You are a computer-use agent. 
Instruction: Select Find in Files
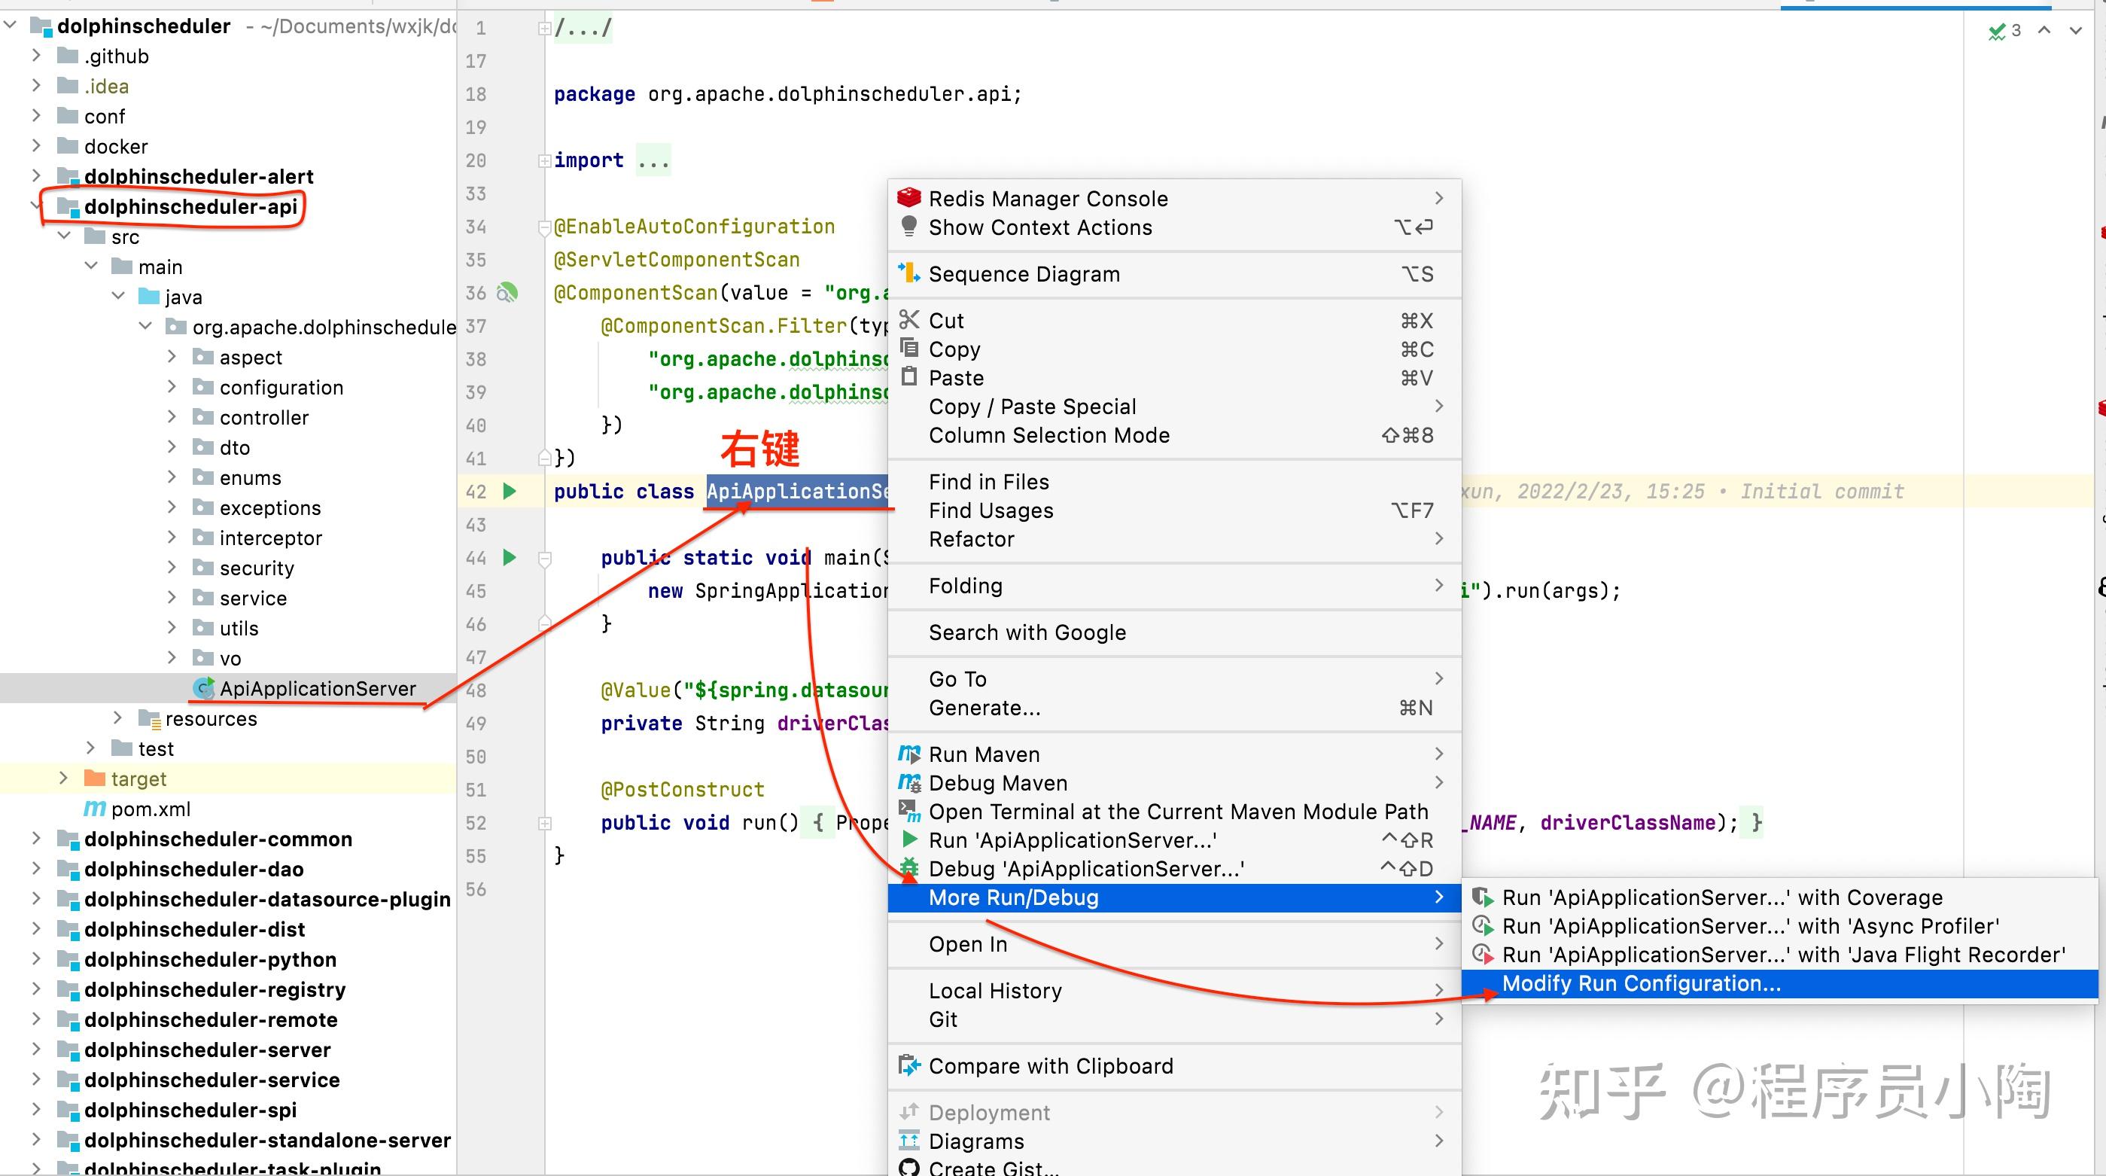pos(1174,482)
